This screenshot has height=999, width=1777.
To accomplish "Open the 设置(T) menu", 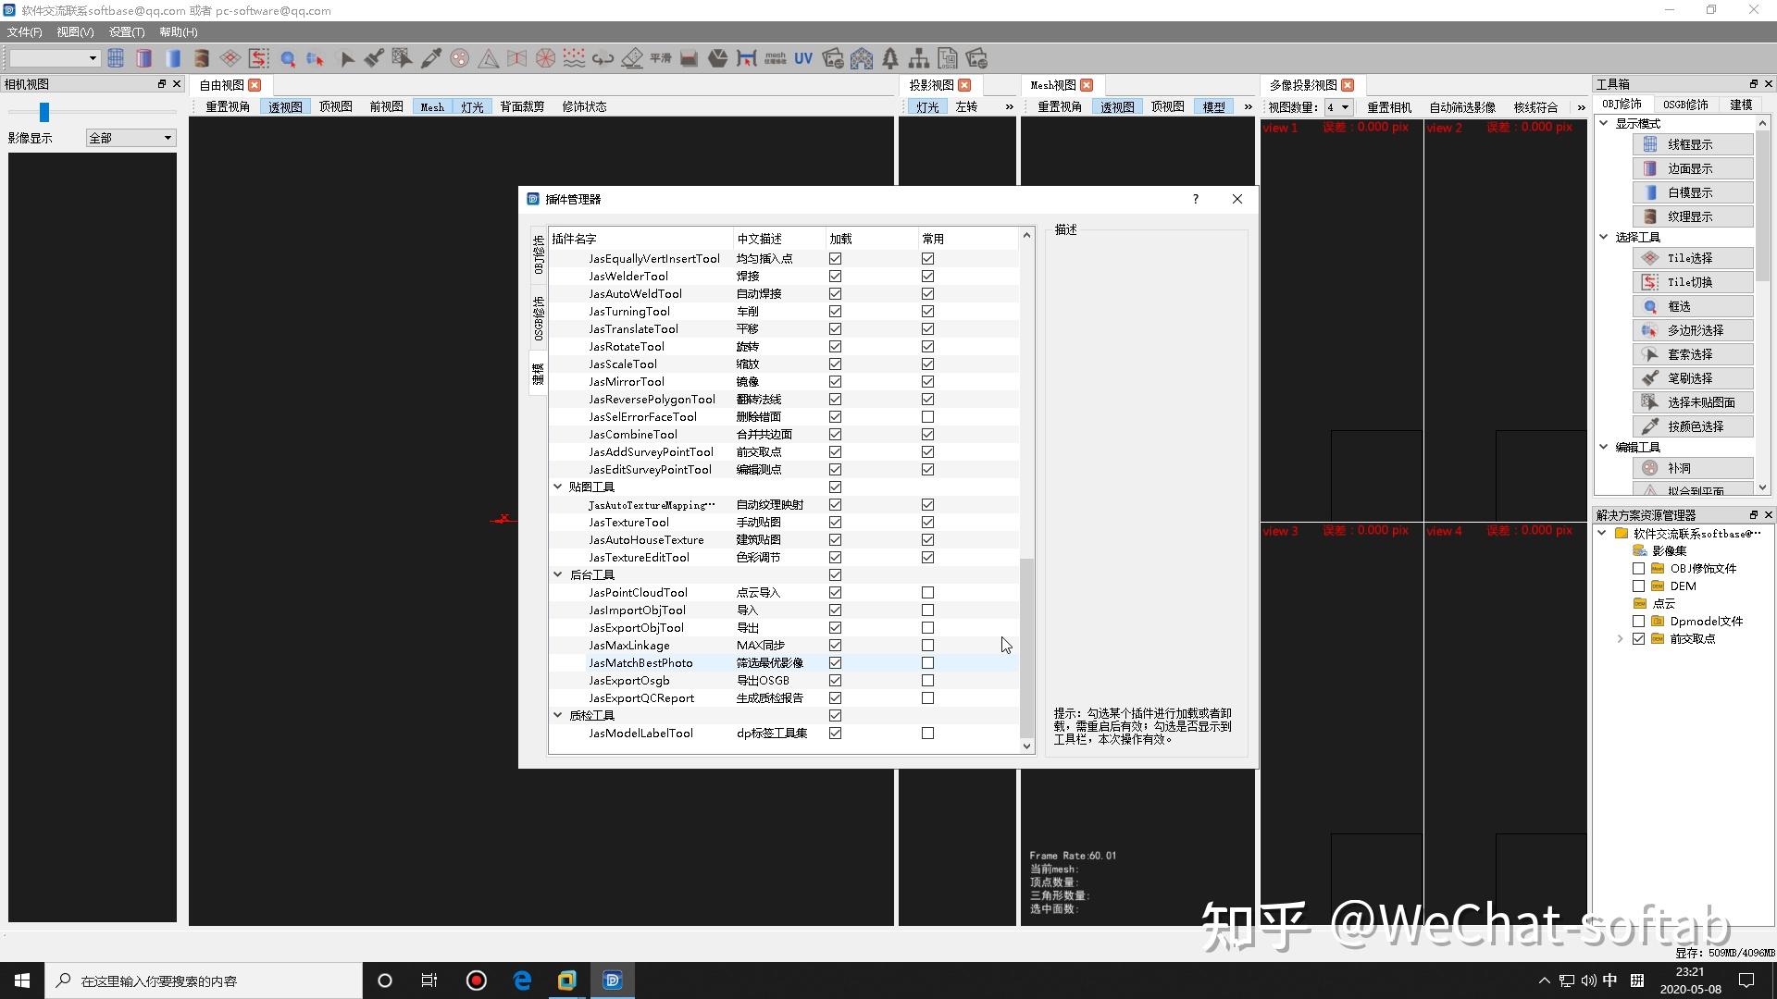I will pyautogui.click(x=127, y=32).
